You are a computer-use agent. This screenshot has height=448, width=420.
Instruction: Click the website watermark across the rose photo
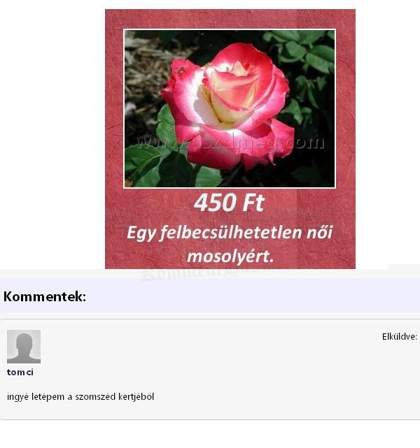coord(230,143)
